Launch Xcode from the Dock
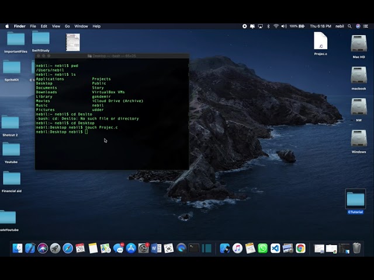The image size is (374, 280). pos(30,249)
